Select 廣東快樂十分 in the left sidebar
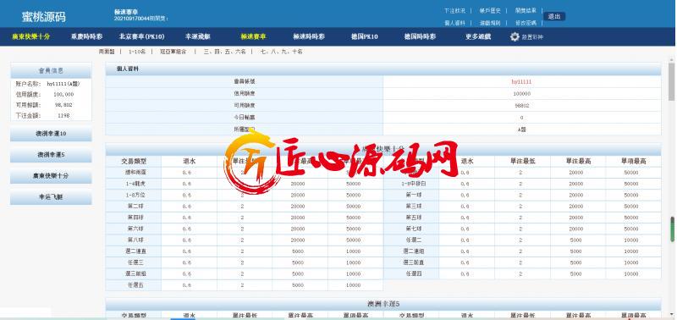Screen dimensions: 677x320 pyautogui.click(x=51, y=176)
